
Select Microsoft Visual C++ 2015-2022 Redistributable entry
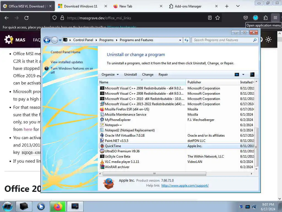click(x=177, y=104)
